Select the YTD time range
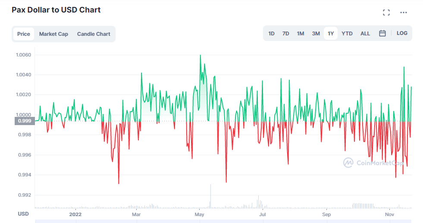 [x=347, y=34]
